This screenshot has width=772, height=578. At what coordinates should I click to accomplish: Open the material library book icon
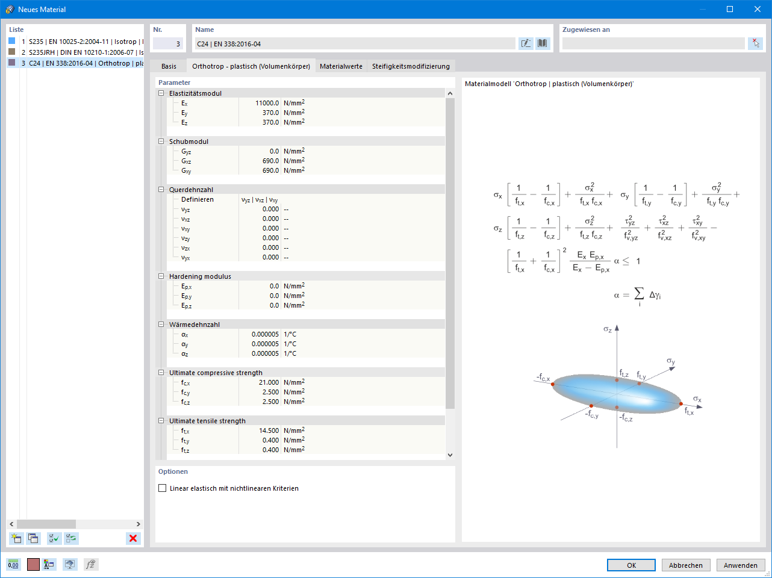point(543,43)
